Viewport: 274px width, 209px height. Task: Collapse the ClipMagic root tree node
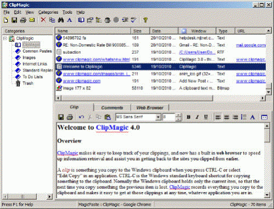pyautogui.click(x=5, y=38)
